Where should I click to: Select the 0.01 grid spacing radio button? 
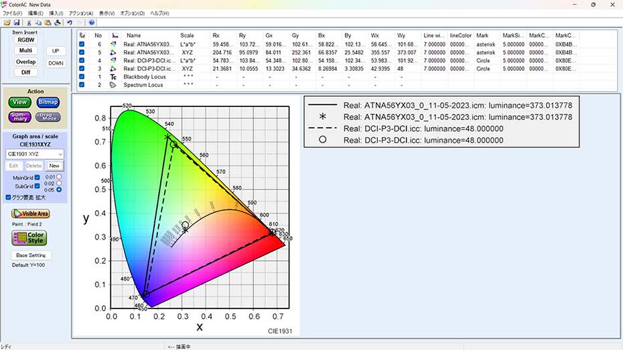[x=59, y=177]
